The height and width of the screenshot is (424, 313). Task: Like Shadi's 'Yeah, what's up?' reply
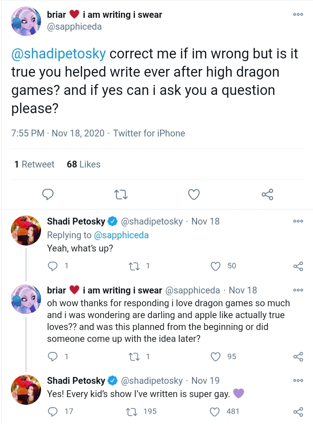[x=214, y=266]
